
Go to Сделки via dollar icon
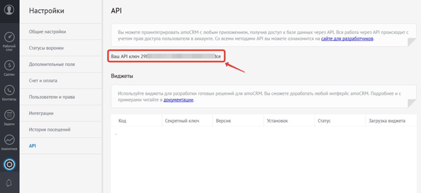click(x=9, y=66)
